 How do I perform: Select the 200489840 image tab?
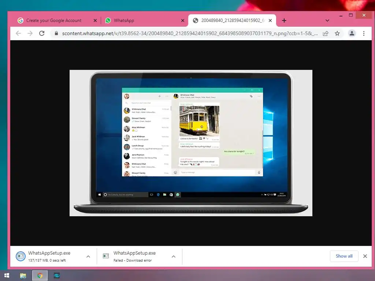coord(232,20)
